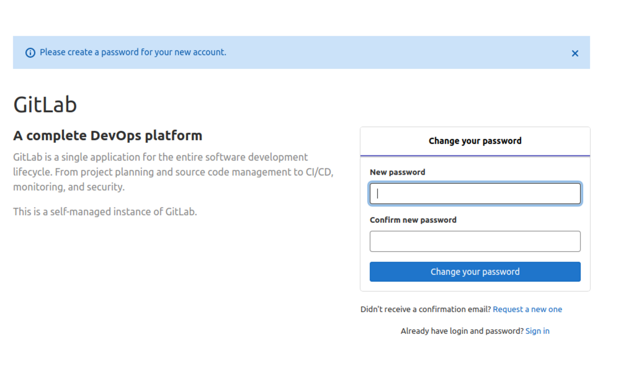Follow the Sign in link
644x371 pixels.
(x=537, y=331)
